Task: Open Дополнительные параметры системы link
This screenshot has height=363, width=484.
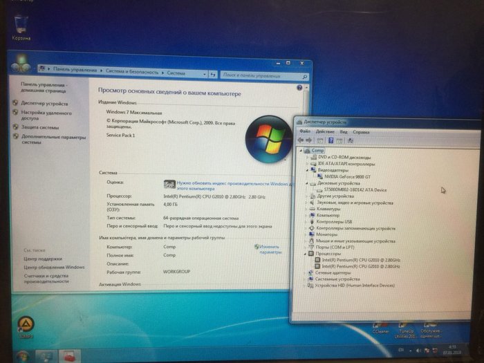Action: coord(53,140)
